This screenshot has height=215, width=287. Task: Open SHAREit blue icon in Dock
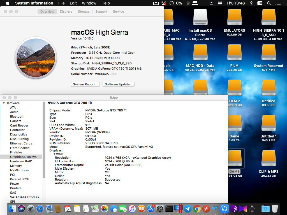pyautogui.click(x=224, y=209)
